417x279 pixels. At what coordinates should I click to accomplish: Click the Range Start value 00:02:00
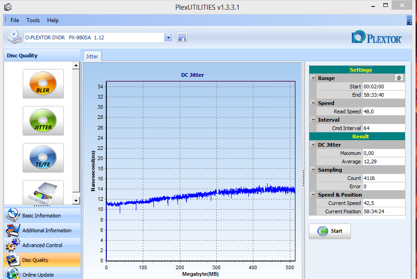[x=384, y=87]
